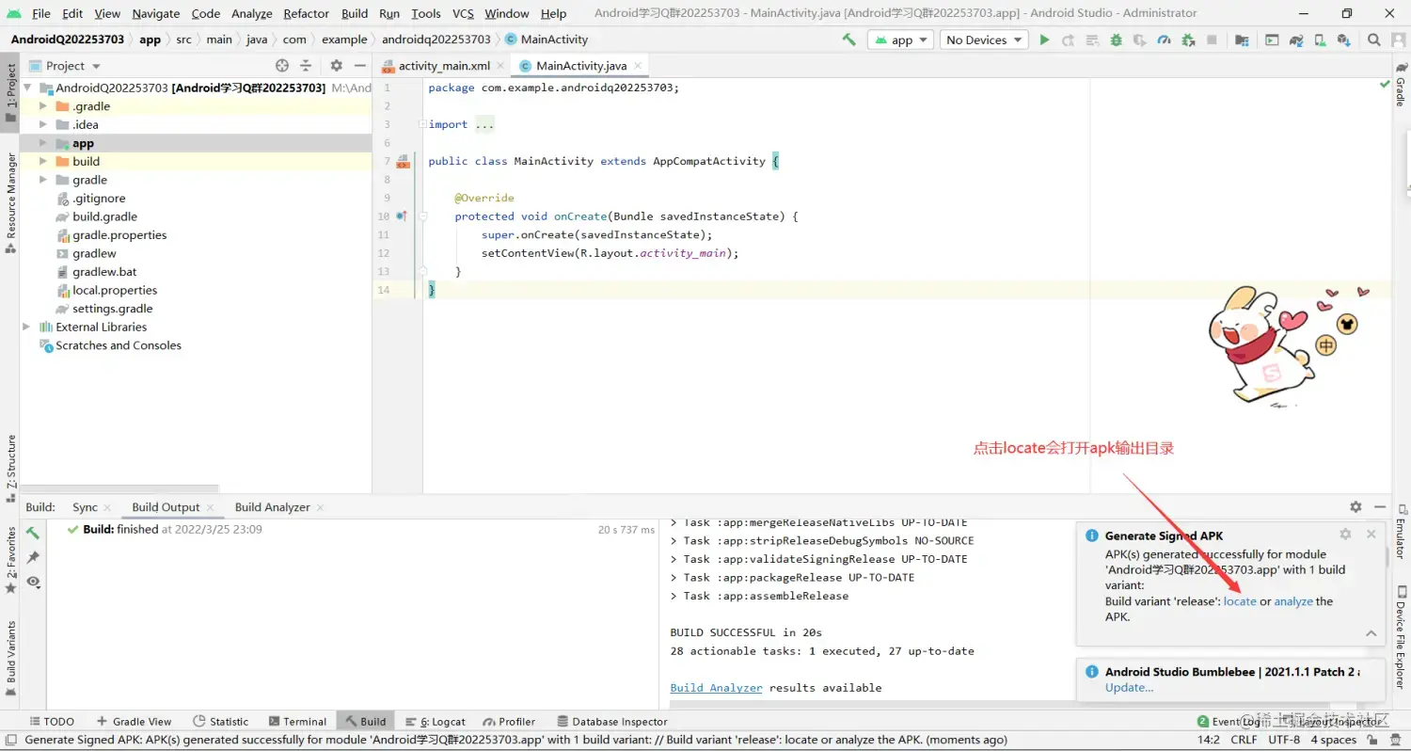Hide the Build tool window minus icon

[1380, 506]
